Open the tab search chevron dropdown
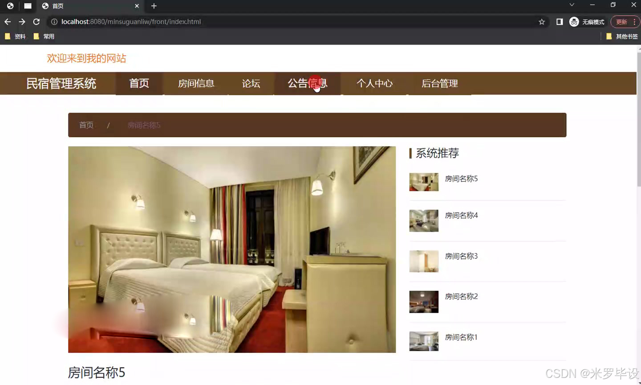Screen dimensions: 641x385 coord(571,6)
